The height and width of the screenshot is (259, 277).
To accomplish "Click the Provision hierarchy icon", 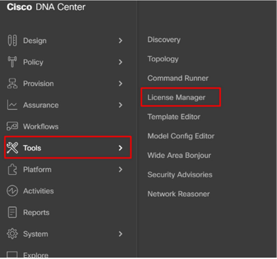I will (12, 83).
